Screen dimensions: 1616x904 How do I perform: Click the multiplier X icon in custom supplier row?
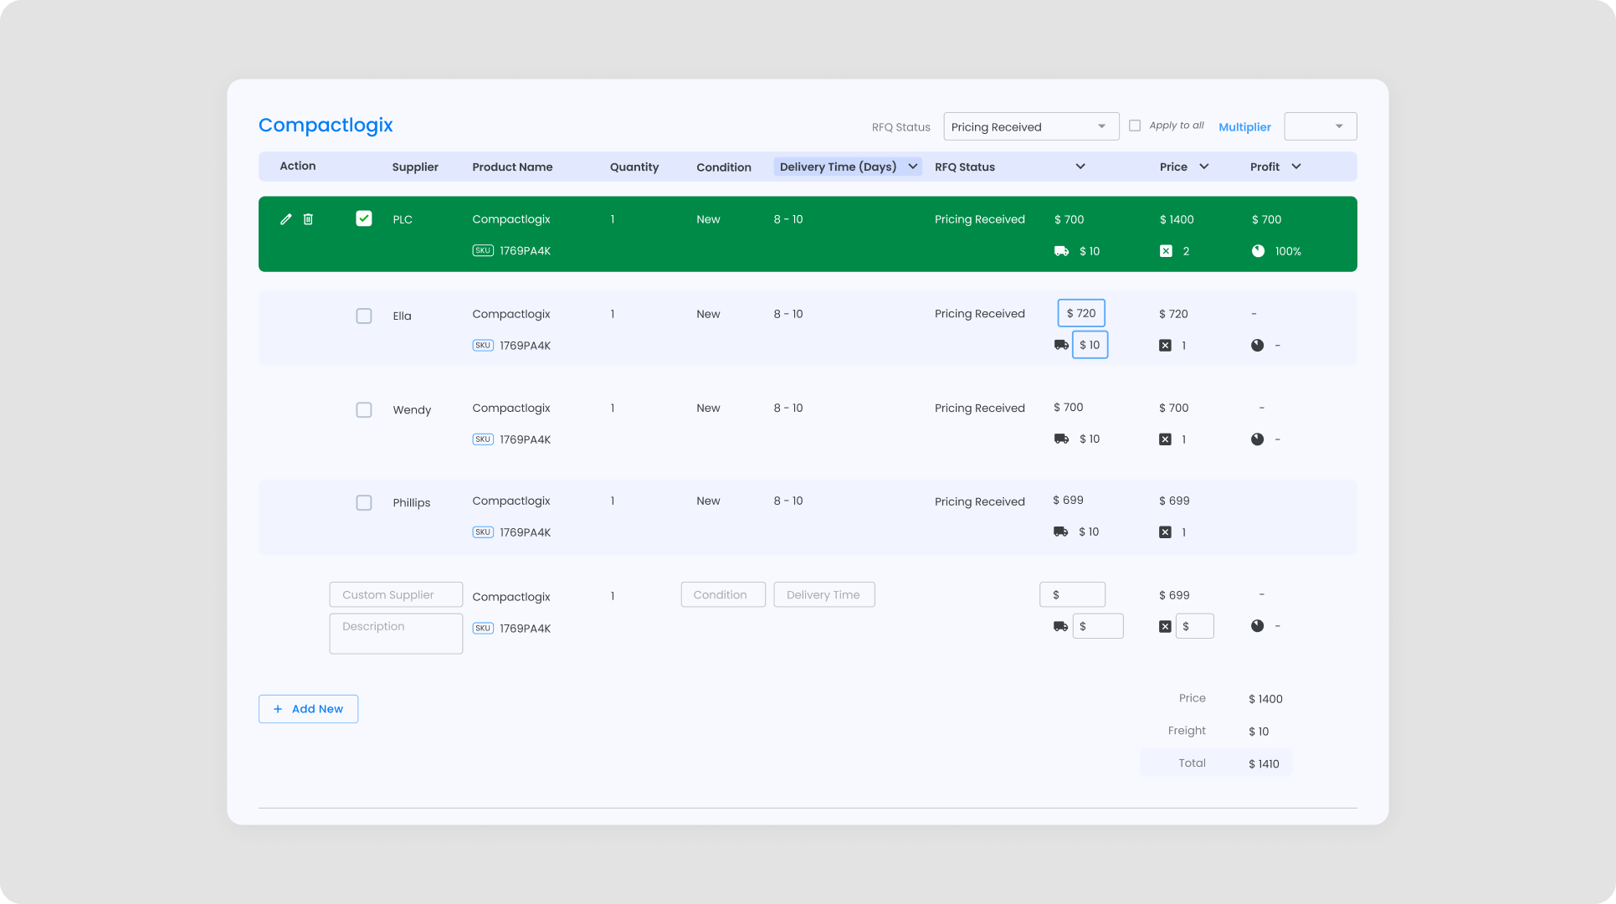point(1165,626)
